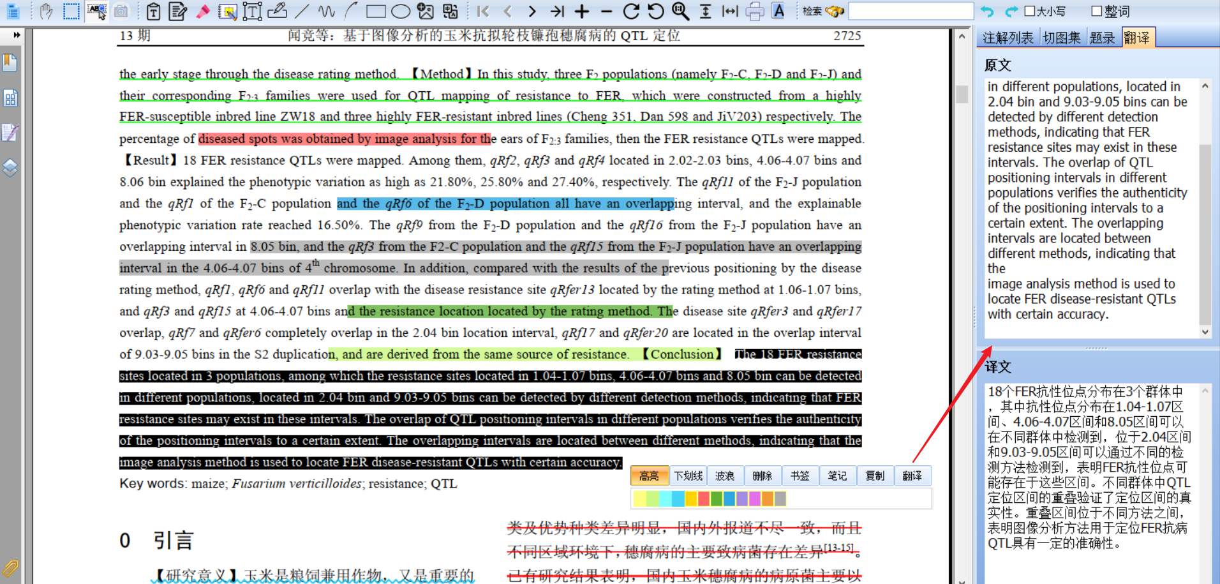
Task: Fit page to width
Action: [731, 11]
